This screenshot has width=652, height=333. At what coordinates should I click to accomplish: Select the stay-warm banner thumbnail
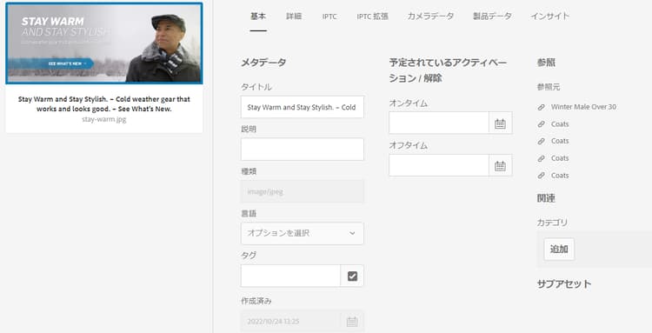104,43
